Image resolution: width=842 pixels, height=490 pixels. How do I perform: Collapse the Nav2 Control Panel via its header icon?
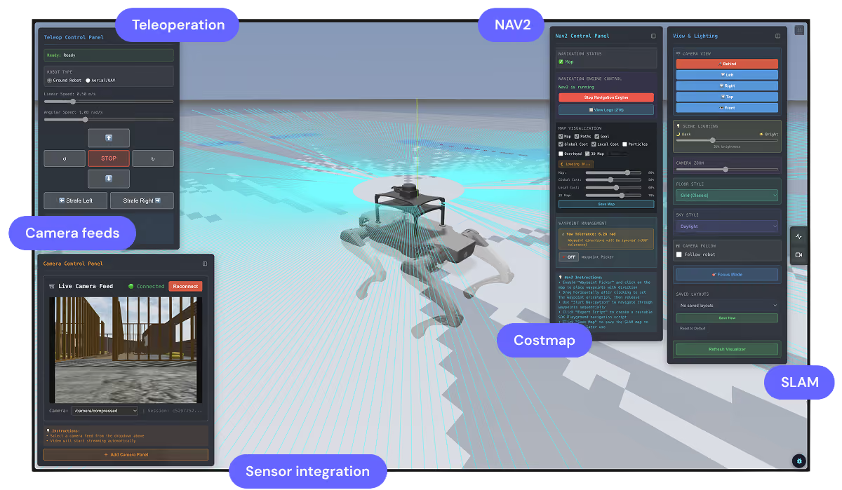pos(653,36)
